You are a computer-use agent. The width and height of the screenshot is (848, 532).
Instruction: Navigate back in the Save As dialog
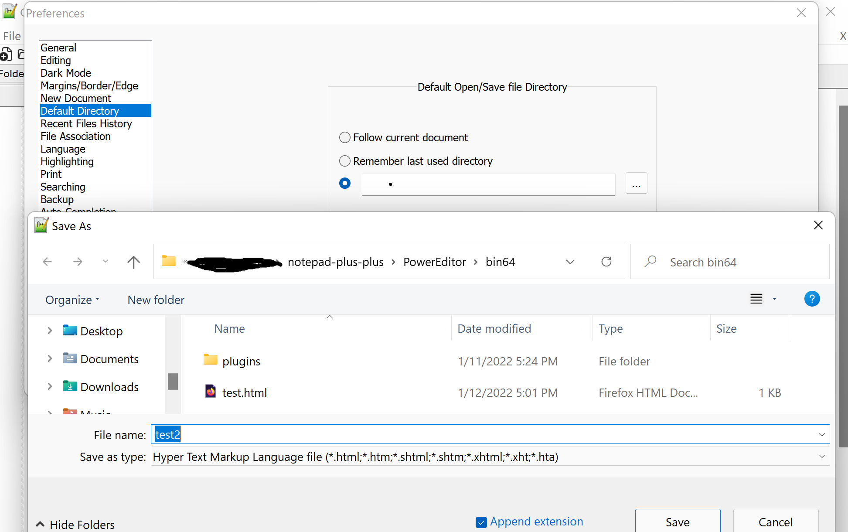click(47, 262)
